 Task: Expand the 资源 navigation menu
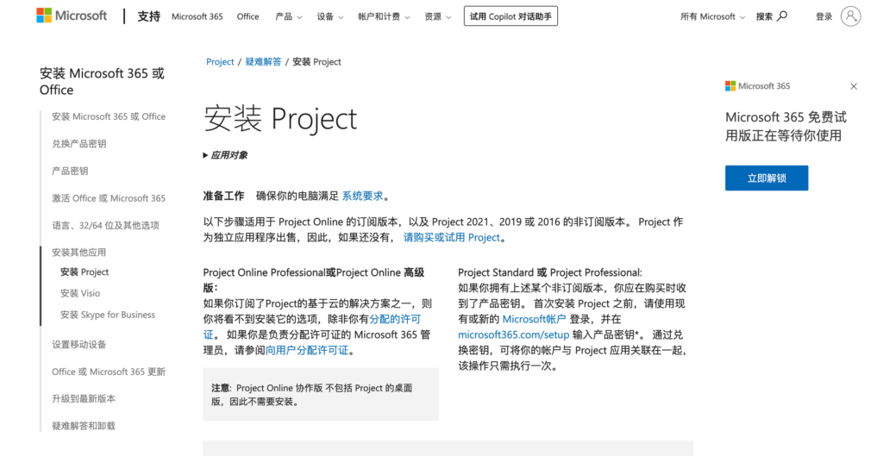click(x=437, y=16)
